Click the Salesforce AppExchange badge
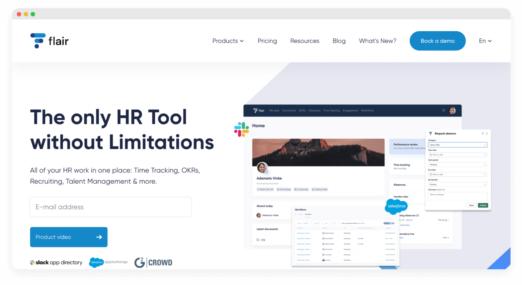The image size is (522, 285). pos(108,262)
